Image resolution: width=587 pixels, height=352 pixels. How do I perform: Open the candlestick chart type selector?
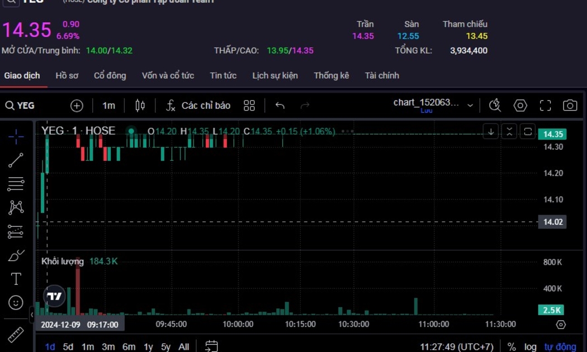pos(140,106)
